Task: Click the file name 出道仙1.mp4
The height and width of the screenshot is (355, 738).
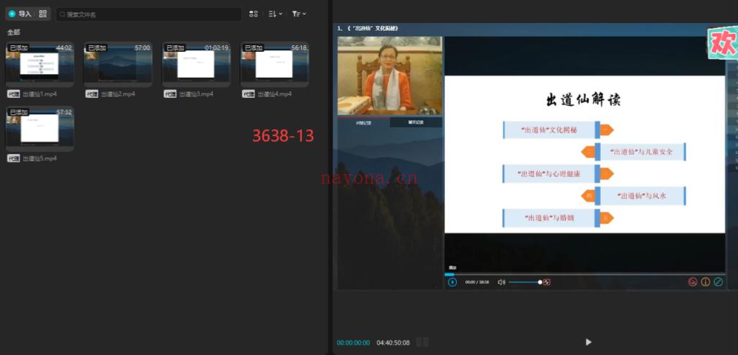Action: click(x=40, y=94)
